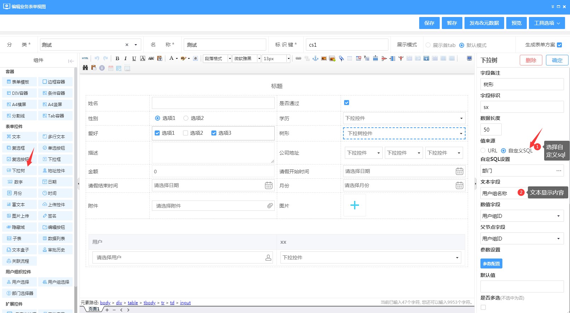The width and height of the screenshot is (570, 313).
Task: Apply underline formatting in editor toolbar
Action: (x=134, y=58)
